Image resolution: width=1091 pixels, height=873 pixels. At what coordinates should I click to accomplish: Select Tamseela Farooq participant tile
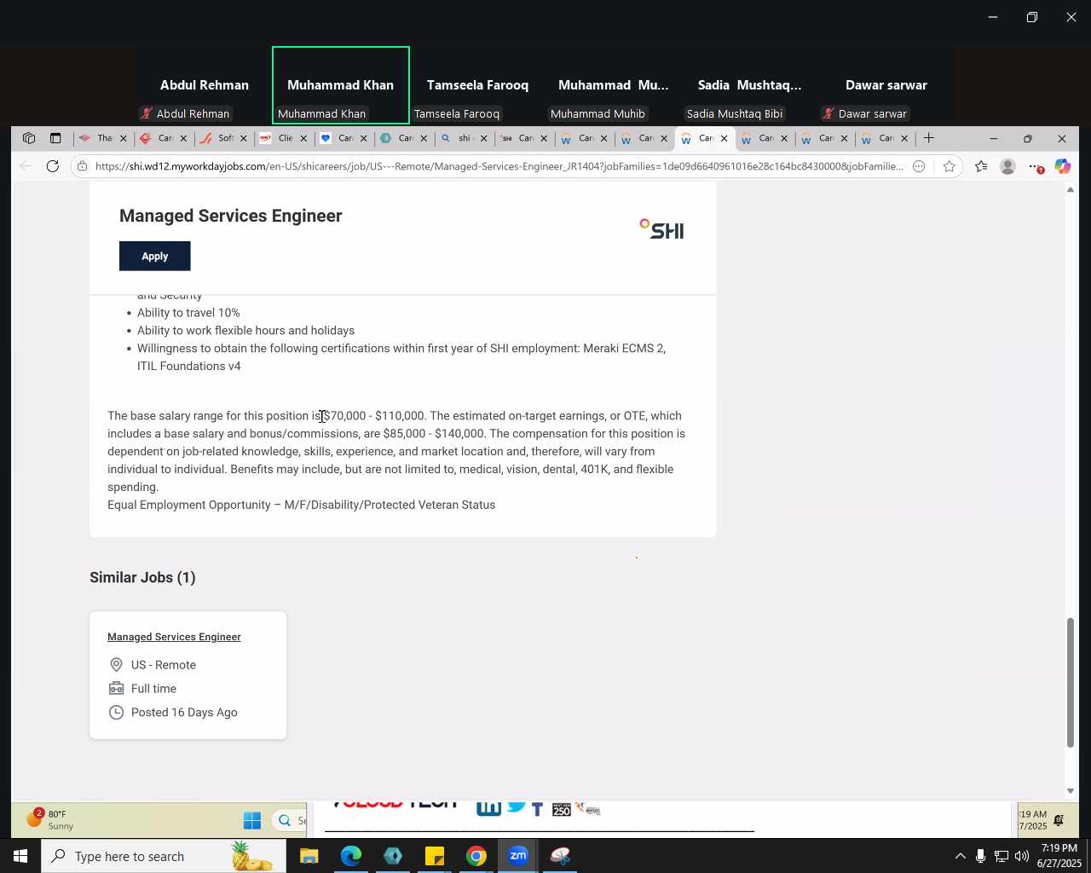477,85
